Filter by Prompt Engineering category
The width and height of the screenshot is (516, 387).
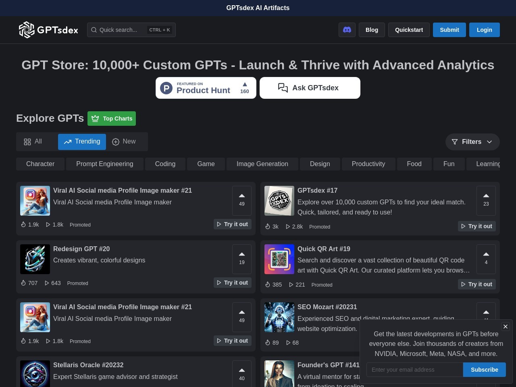tap(105, 164)
